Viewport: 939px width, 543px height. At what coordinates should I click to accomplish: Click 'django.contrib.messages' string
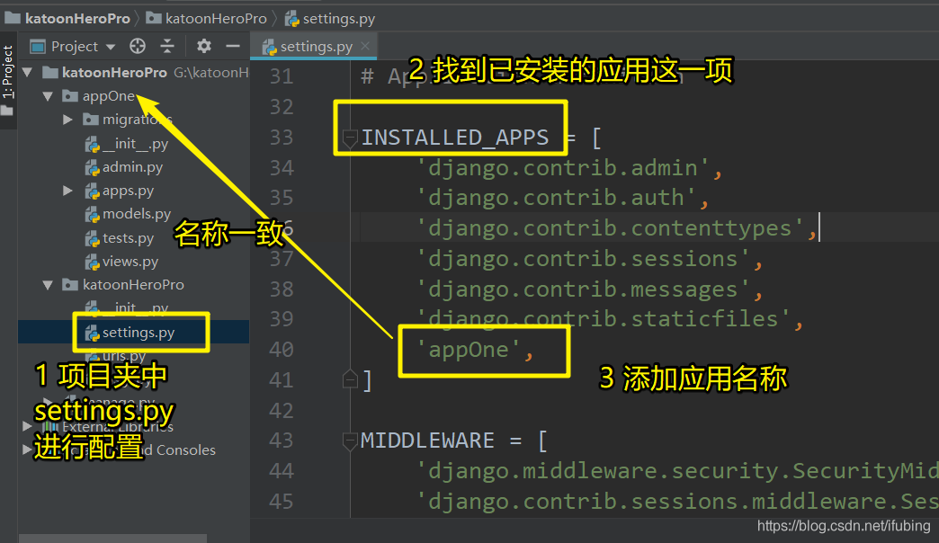584,289
